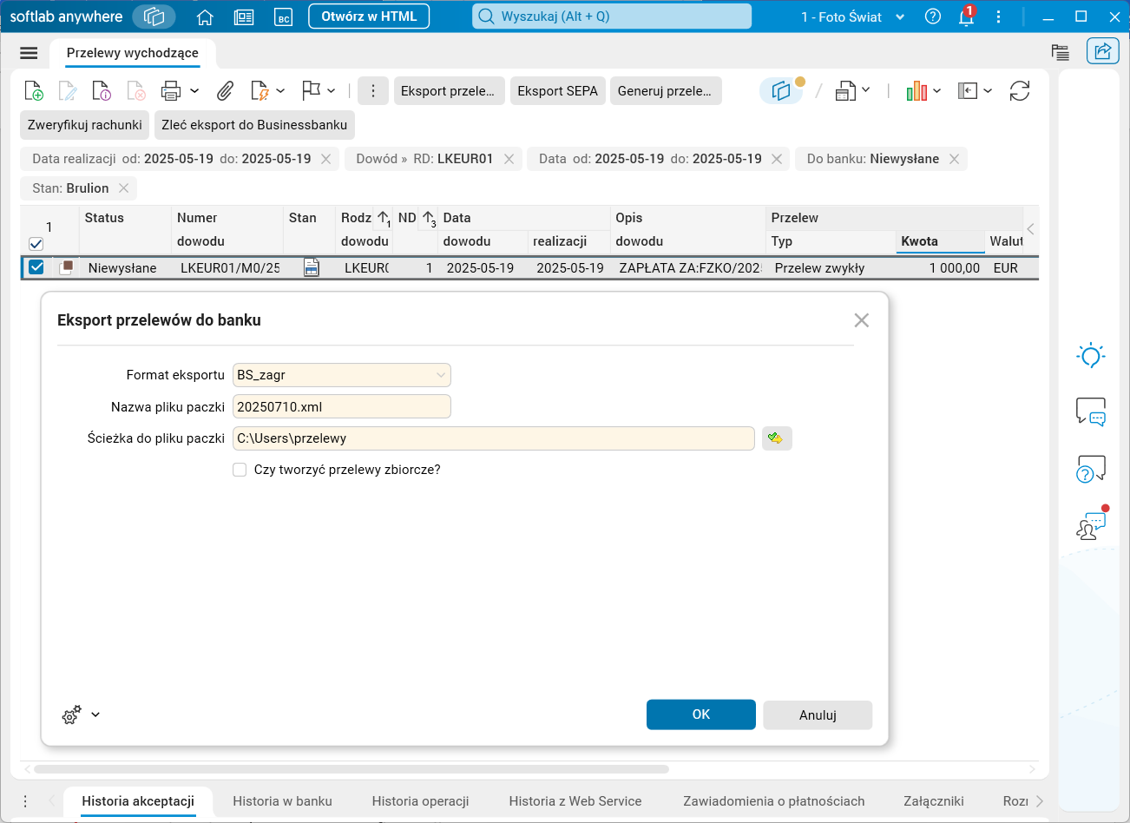
Task: Expand the calculator document dropdown arrow
Action: pyautogui.click(x=866, y=90)
